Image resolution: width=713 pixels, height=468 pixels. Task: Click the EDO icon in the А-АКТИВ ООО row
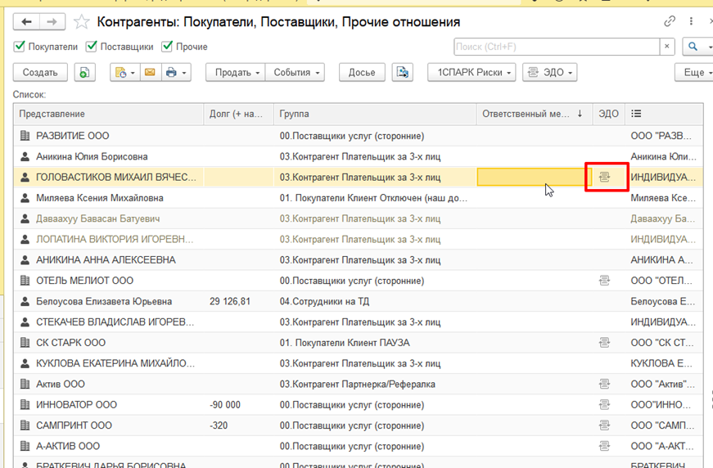click(x=604, y=446)
